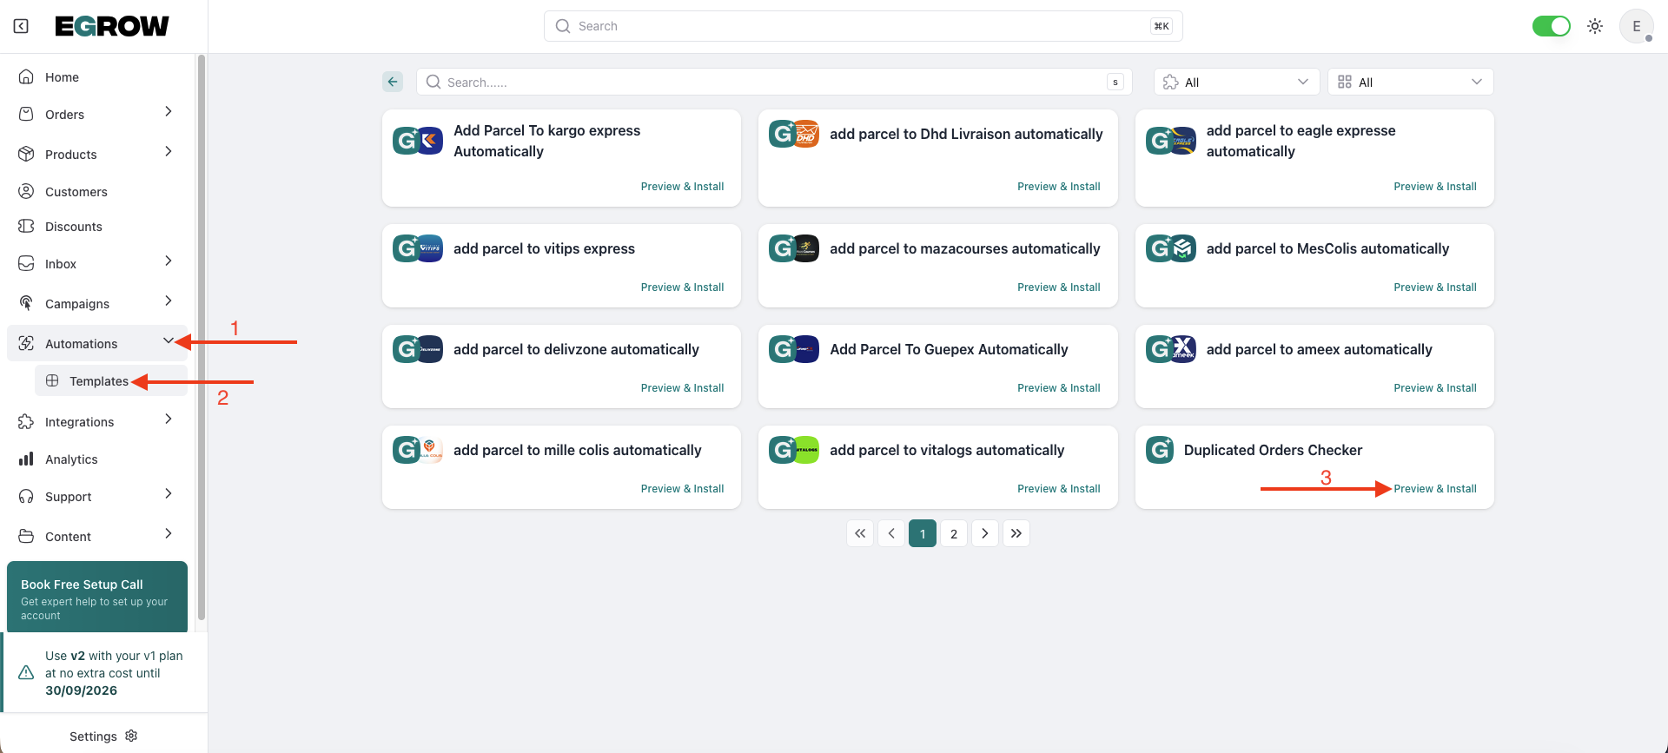Preview & Install Duplicated Orders Checker
1668x753 pixels.
coord(1434,489)
